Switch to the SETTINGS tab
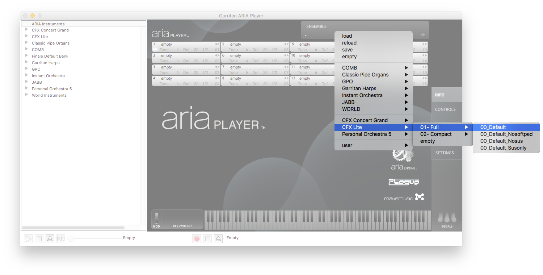This screenshot has width=543, height=275. click(x=447, y=153)
